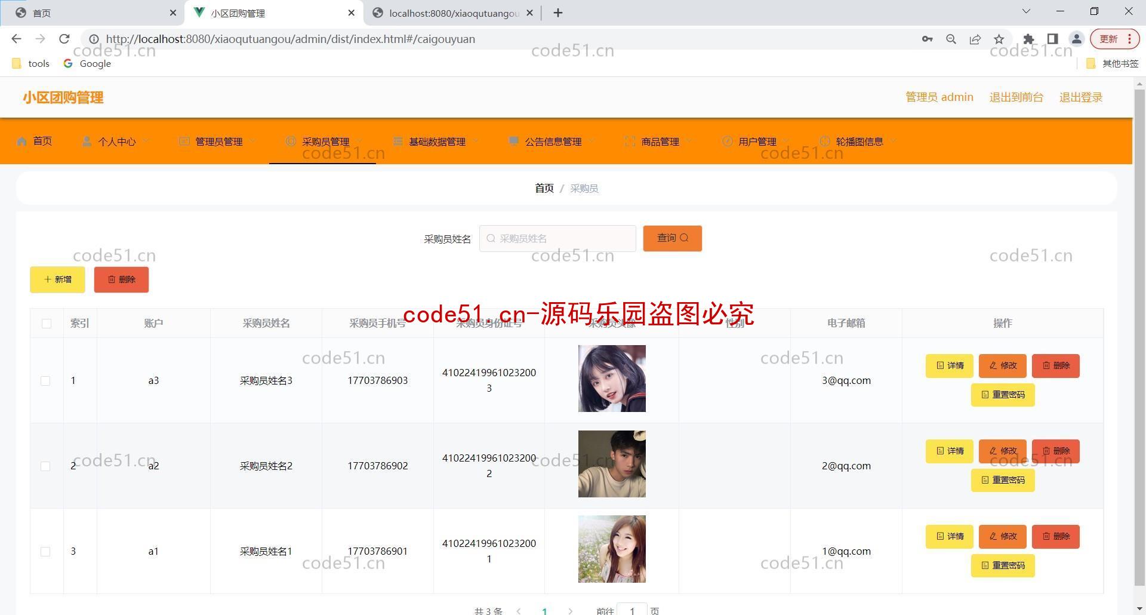This screenshot has height=615, width=1146.
Task: Click 删除 for account a1
Action: pos(1055,536)
